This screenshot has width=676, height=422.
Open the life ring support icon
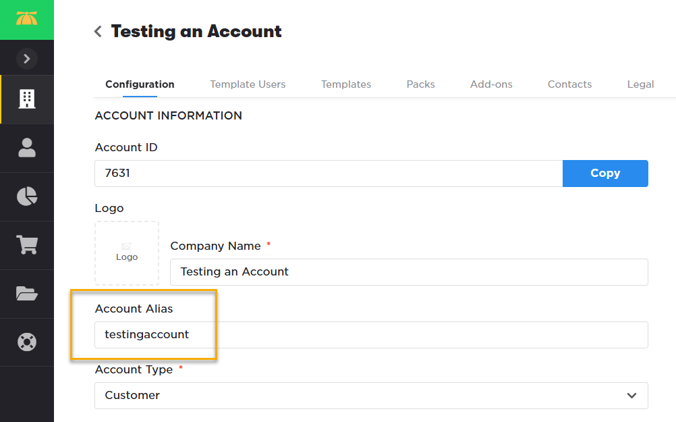point(27,342)
